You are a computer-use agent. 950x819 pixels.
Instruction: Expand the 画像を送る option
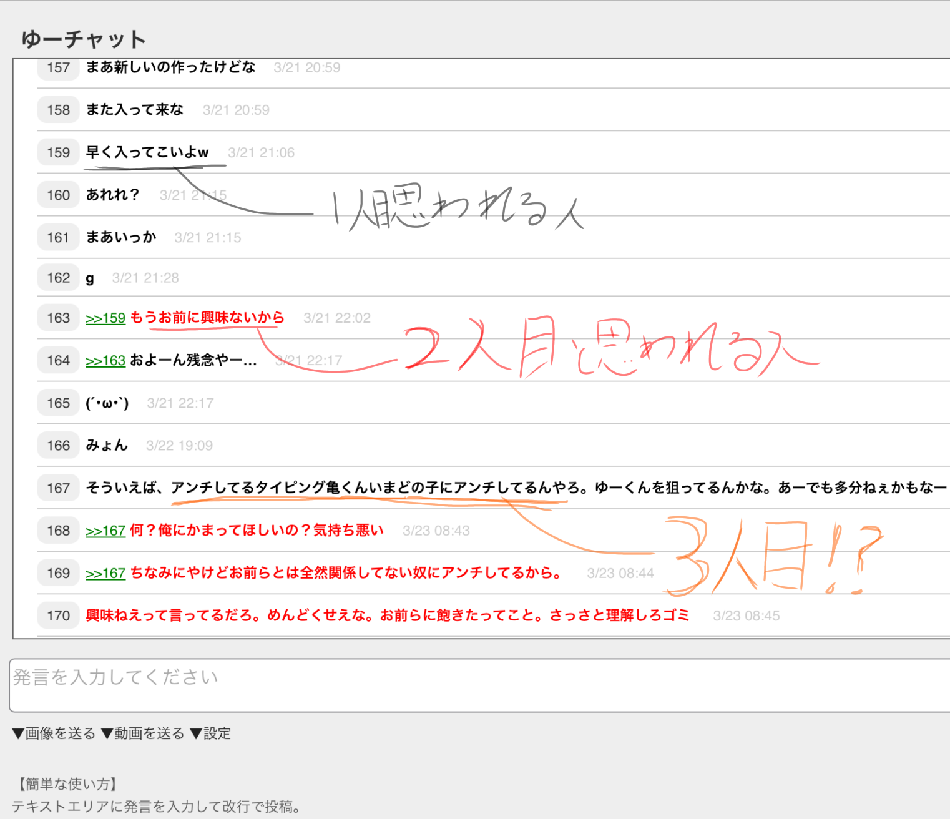54,733
